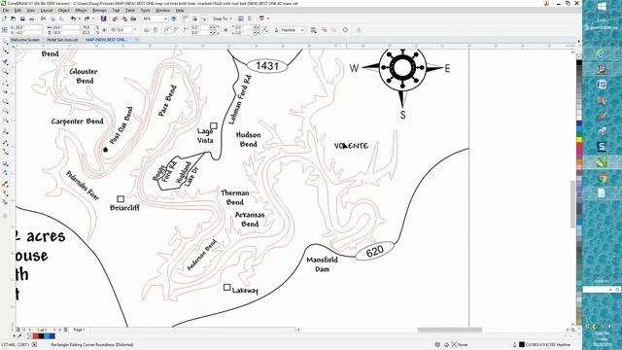Toggle relative corner scaling
Viewport: 622px width, 350px height.
click(x=265, y=30)
